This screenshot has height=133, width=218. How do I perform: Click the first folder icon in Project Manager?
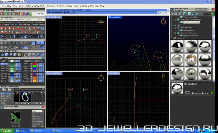click(4, 89)
